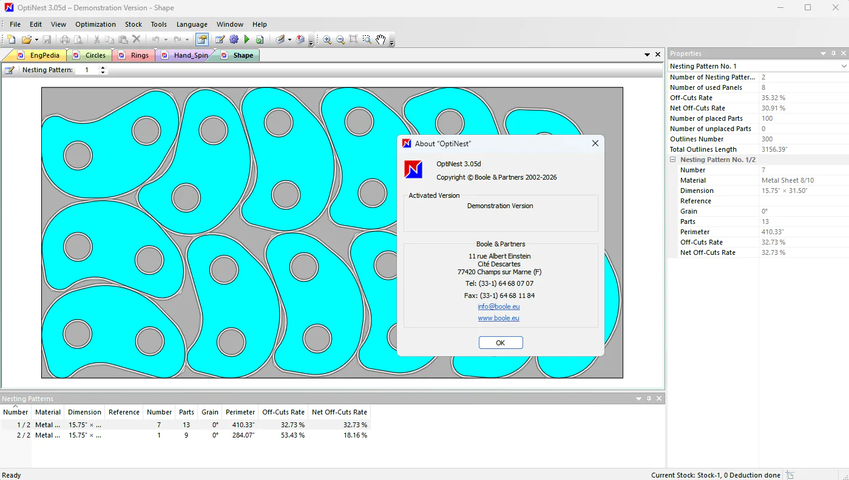Viewport: 849px width, 480px height.
Task: Click the info@boole.eu email link
Action: point(499,306)
